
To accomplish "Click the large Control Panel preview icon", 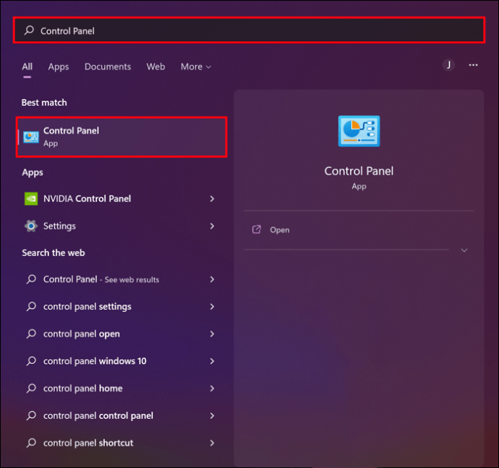I will click(359, 131).
